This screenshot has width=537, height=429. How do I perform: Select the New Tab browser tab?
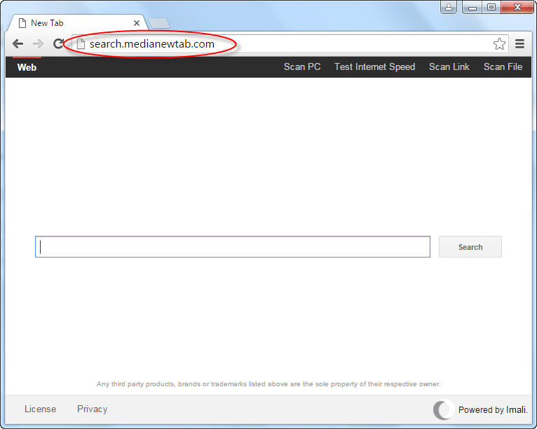(x=78, y=23)
